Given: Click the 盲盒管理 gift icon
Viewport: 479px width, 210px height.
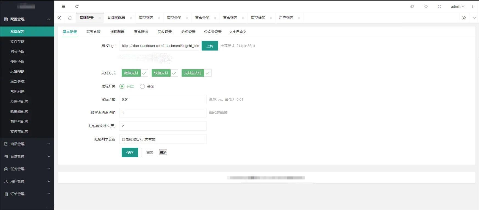Looking at the screenshot, I should tap(6, 156).
